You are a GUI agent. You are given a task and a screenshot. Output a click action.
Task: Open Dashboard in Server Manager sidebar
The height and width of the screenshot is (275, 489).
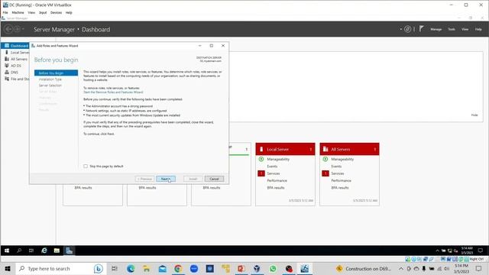[15, 46]
